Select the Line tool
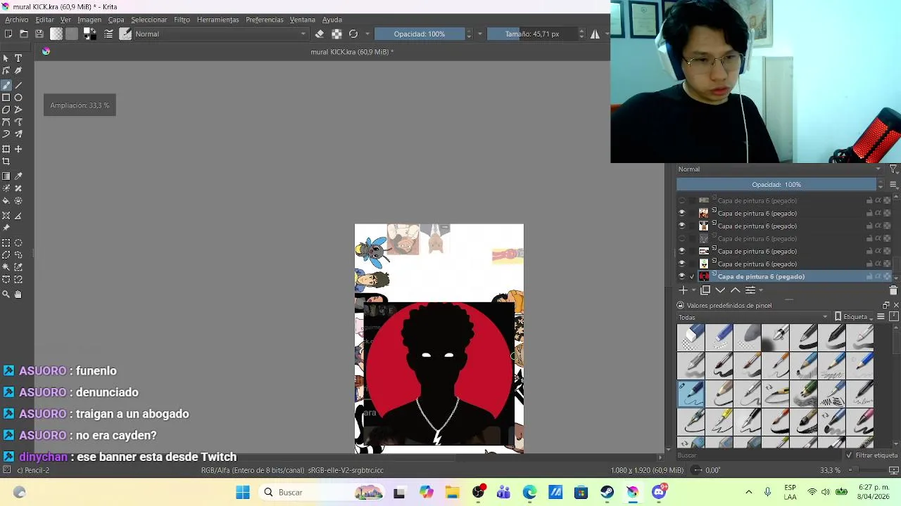Viewport: 901px width, 506px height. tap(18, 84)
